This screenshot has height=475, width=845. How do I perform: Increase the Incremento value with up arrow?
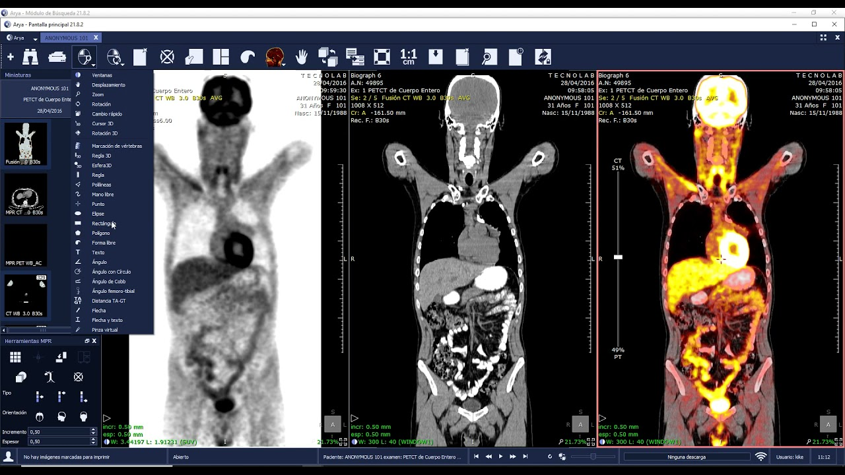(x=93, y=429)
